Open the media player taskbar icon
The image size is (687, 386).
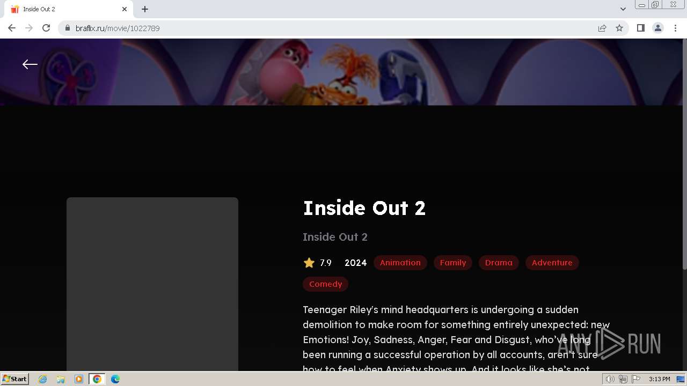click(79, 379)
